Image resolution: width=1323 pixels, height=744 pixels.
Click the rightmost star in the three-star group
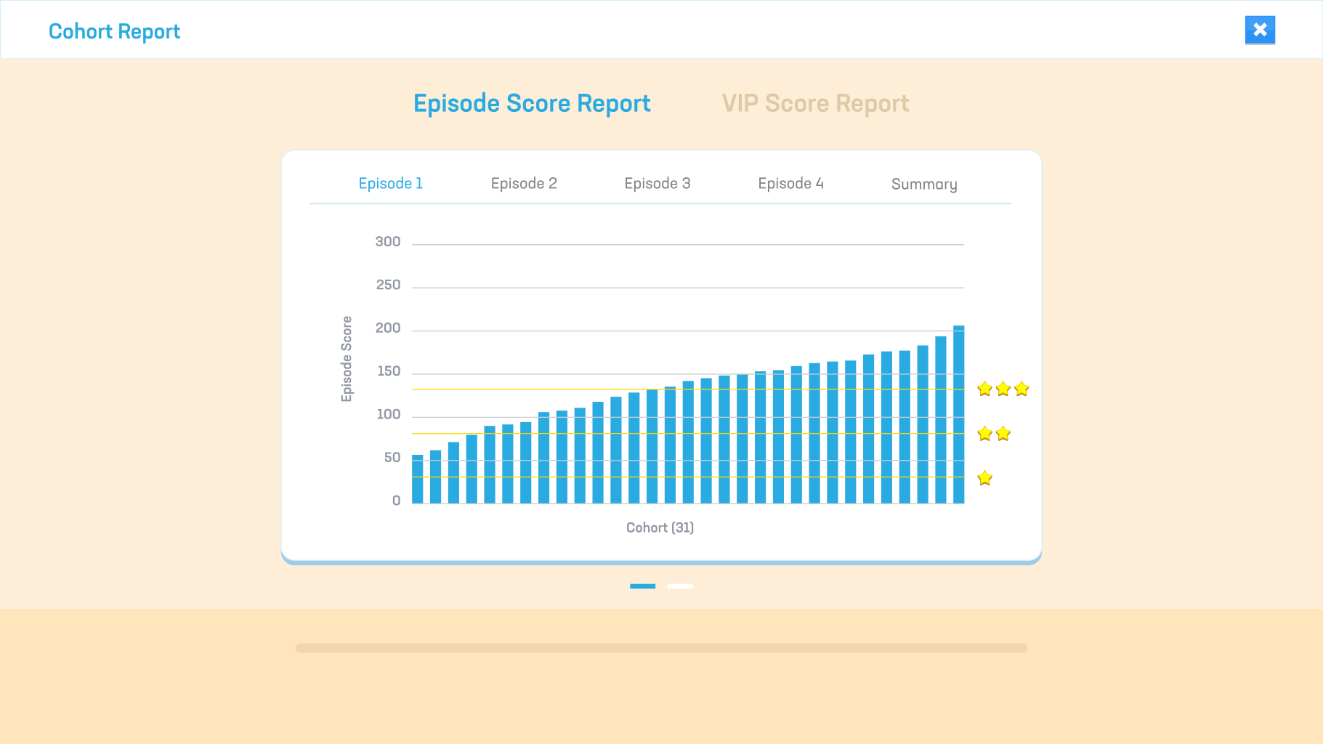click(1021, 389)
